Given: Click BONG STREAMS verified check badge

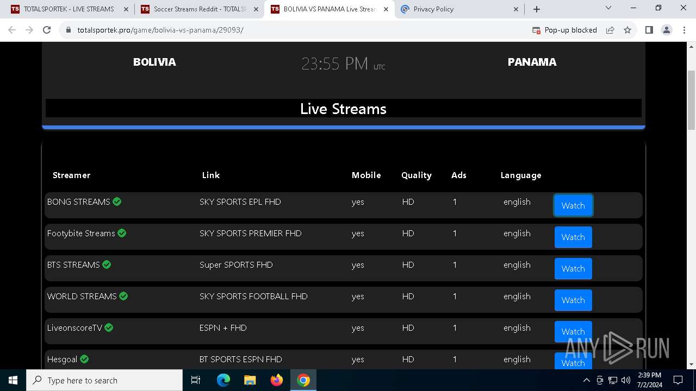Looking at the screenshot, I should [x=117, y=201].
